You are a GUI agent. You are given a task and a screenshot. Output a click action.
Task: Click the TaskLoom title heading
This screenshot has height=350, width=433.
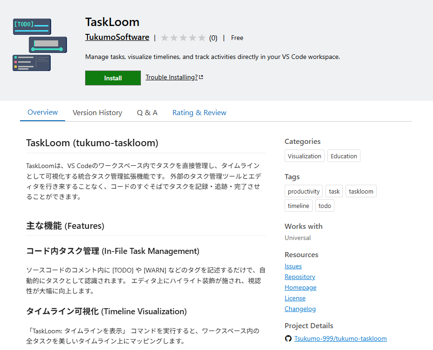112,22
